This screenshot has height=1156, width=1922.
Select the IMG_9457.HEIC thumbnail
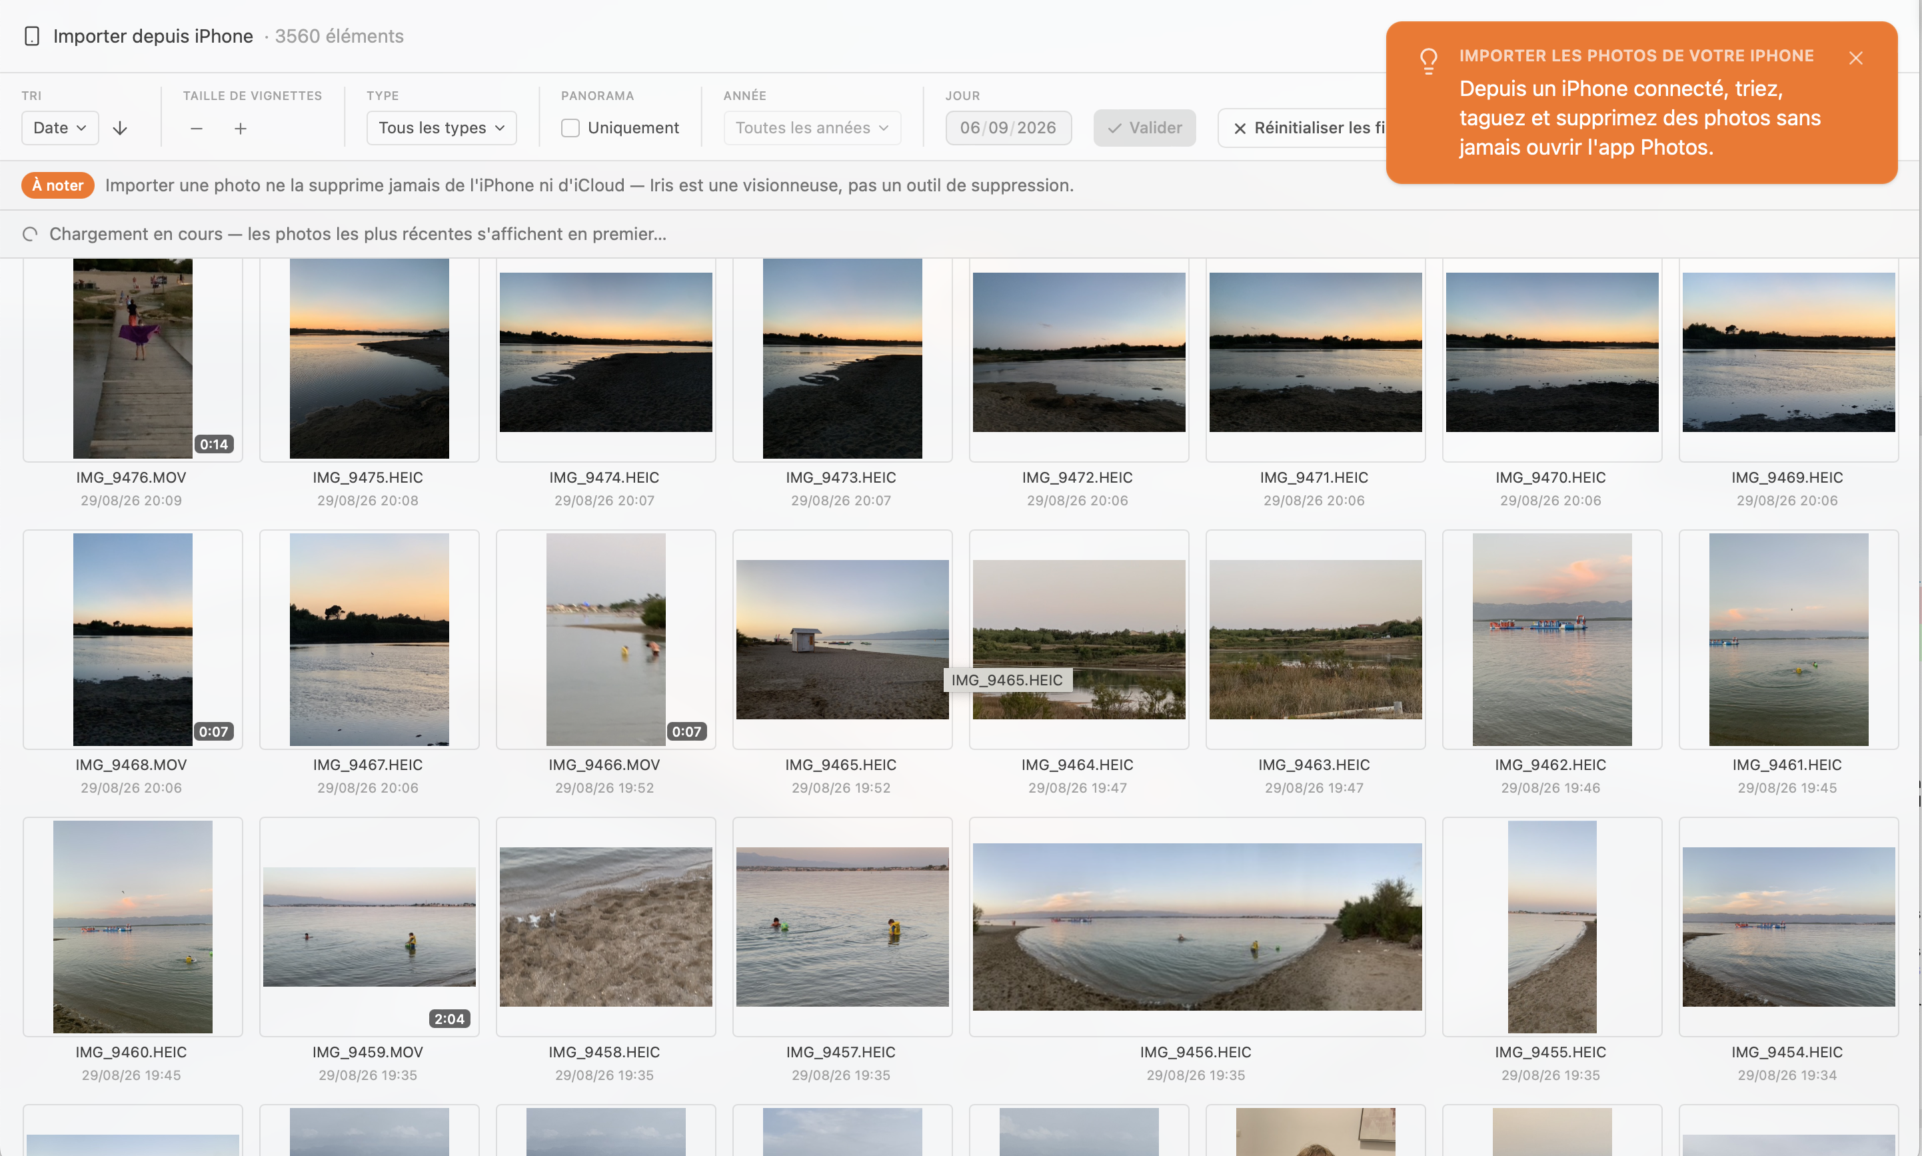point(842,927)
